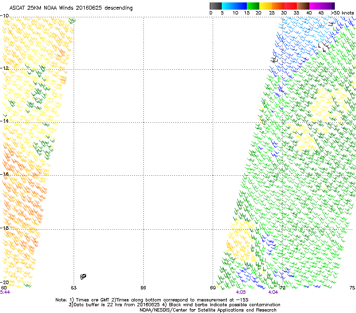Click the longitude label "75"
The height and width of the screenshot is (313, 356).
pyautogui.click(x=352, y=287)
